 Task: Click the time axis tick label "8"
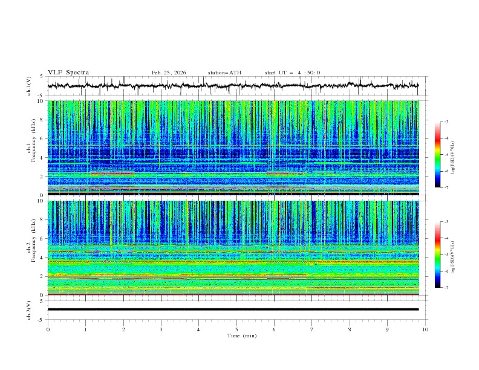click(x=350, y=329)
